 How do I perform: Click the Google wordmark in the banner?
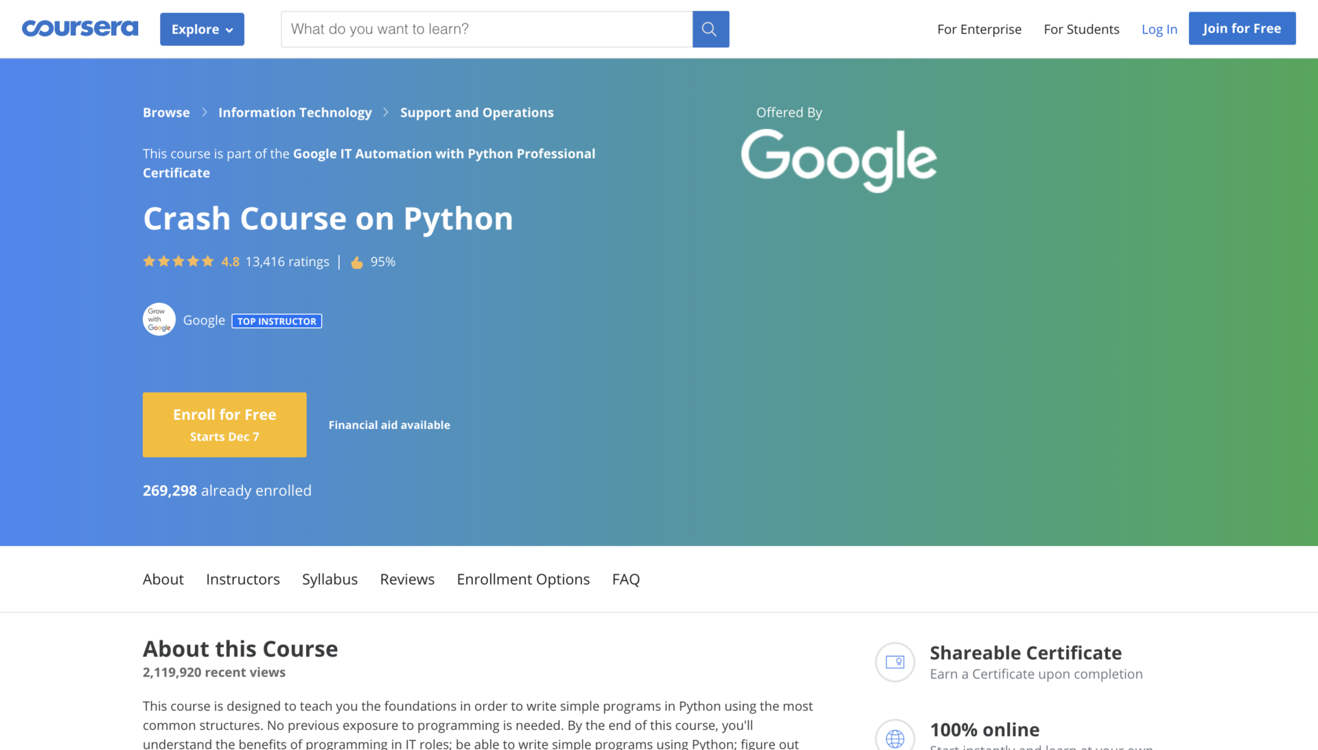838,160
